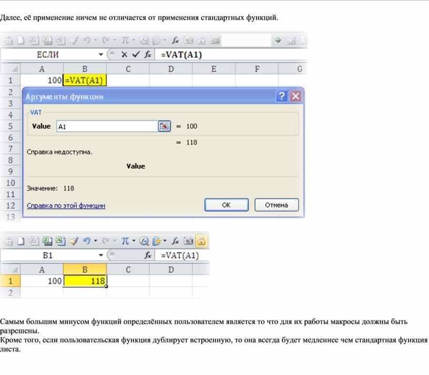429x375 pixels.
Task: Click the collapse dialog range selector button
Action: 164,126
